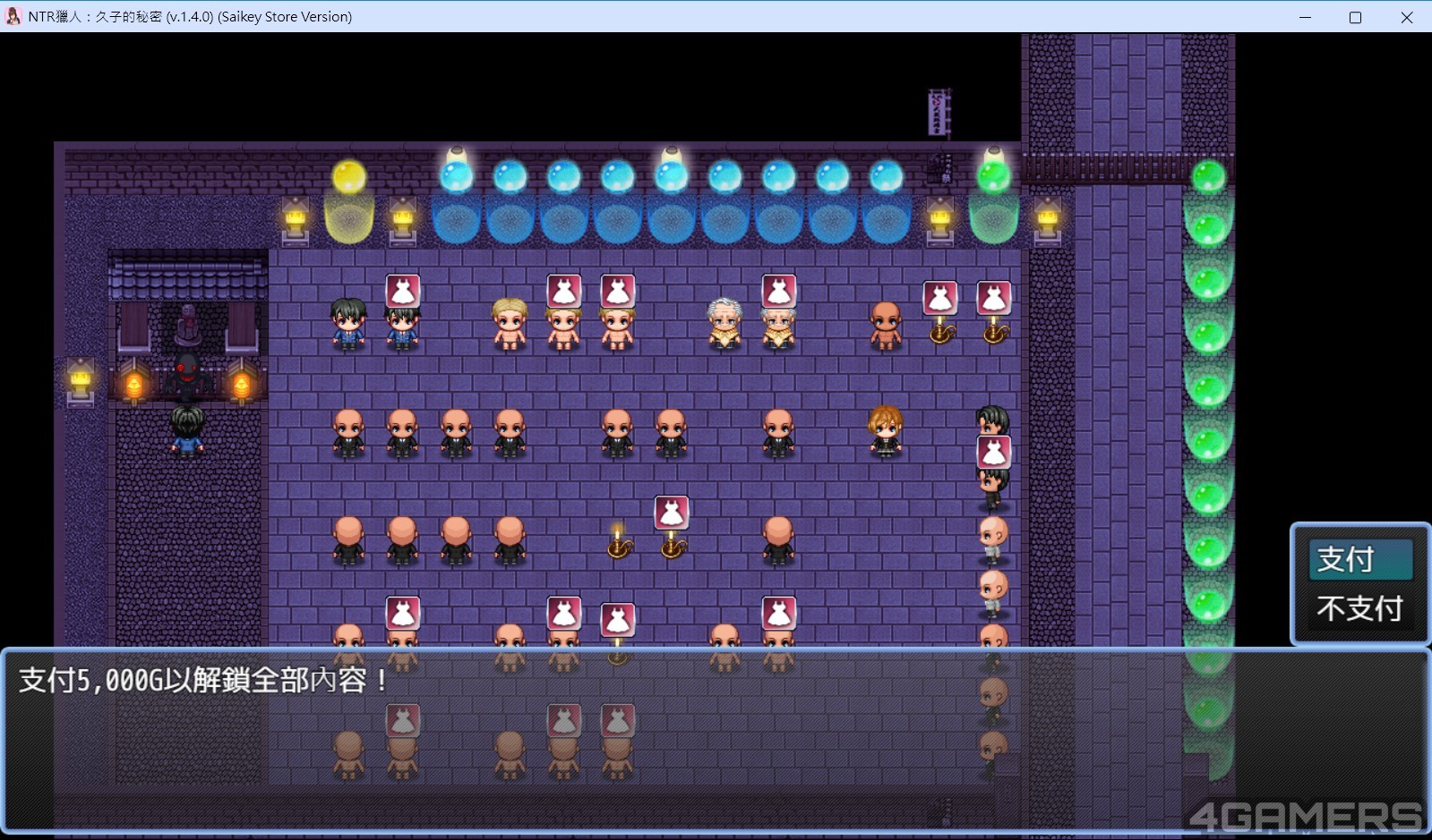
Task: Select the 不支付 option
Action: click(x=1359, y=609)
